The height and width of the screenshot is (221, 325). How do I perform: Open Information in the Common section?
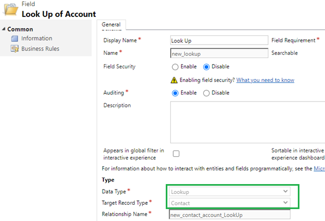click(37, 39)
